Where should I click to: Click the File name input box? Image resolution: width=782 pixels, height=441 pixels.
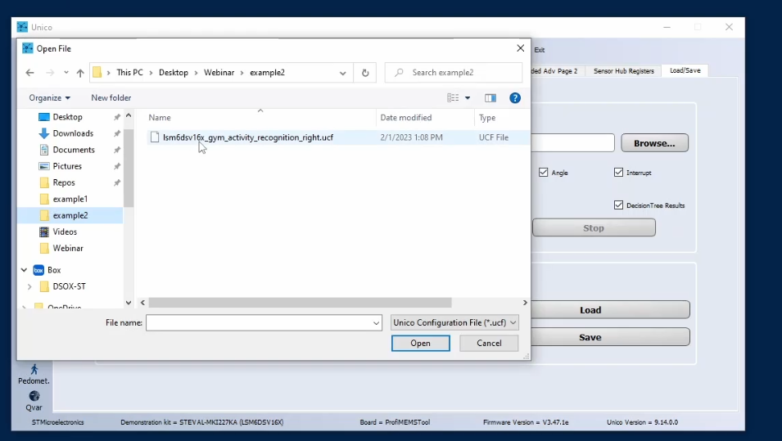pyautogui.click(x=258, y=323)
